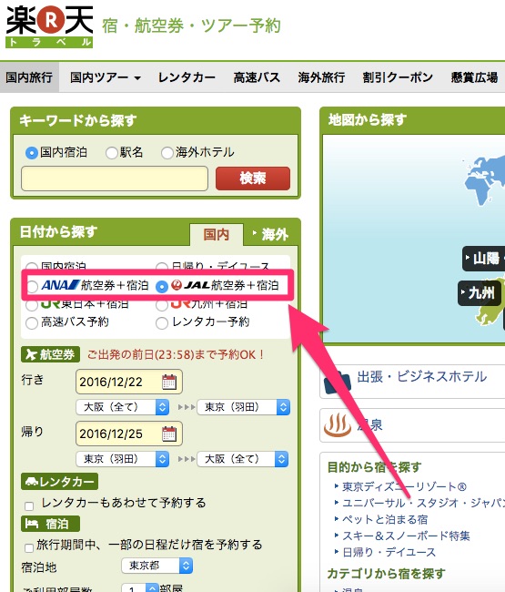Open 国内旅行 navigation tab
Image resolution: width=505 pixels, height=592 pixels.
[29, 77]
